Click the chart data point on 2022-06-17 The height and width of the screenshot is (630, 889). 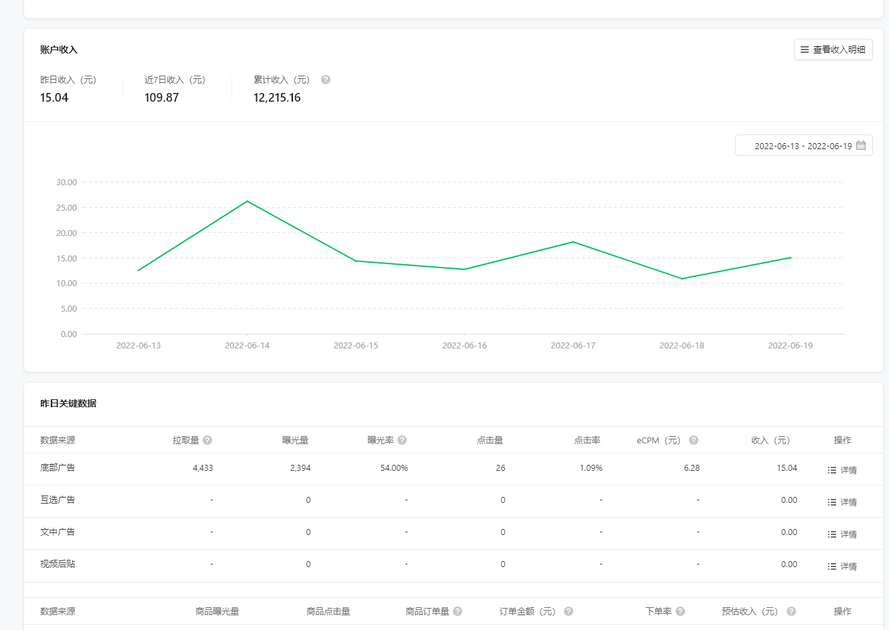click(x=573, y=242)
